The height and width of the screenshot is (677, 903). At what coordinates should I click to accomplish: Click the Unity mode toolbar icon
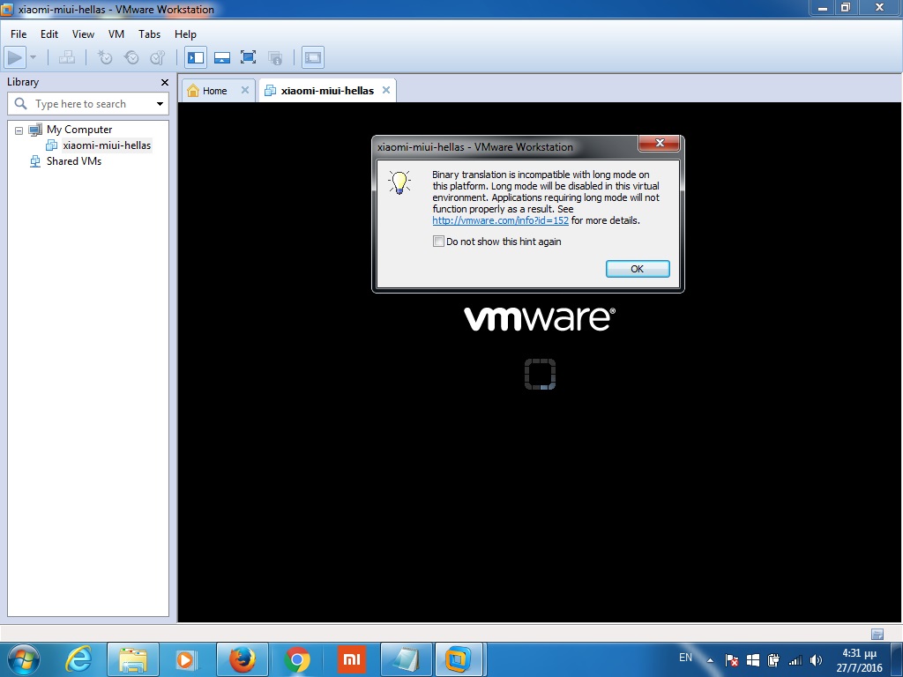[x=275, y=57]
